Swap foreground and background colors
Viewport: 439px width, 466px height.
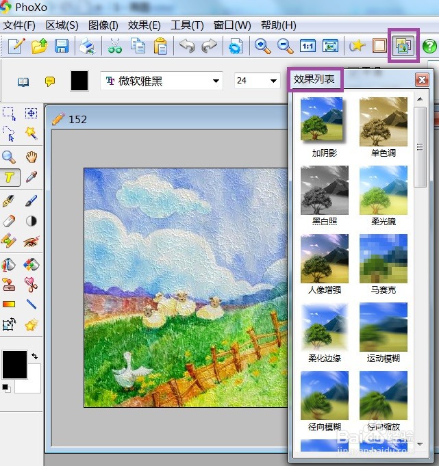tap(34, 356)
